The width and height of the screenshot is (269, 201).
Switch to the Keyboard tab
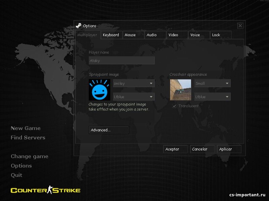click(111, 35)
